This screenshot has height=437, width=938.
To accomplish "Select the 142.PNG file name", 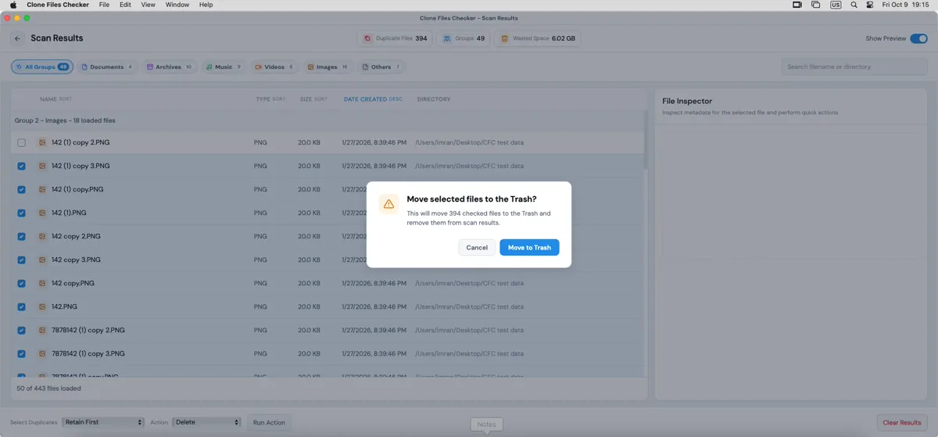I will [x=64, y=307].
